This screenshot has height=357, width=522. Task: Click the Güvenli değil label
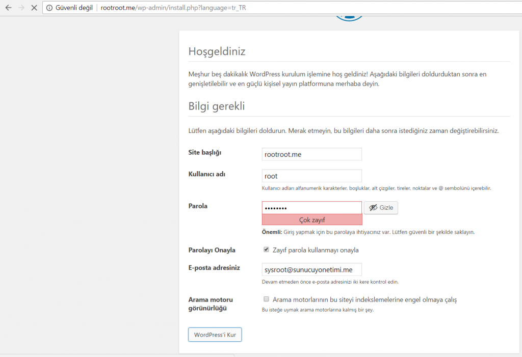74,8
